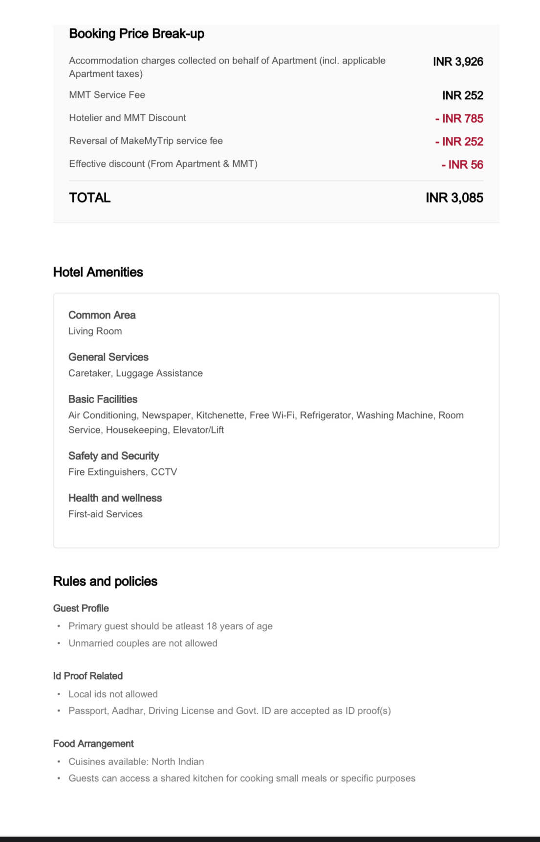The height and width of the screenshot is (842, 540).
Task: Click the red - INR 785 discount
Action: 459,118
